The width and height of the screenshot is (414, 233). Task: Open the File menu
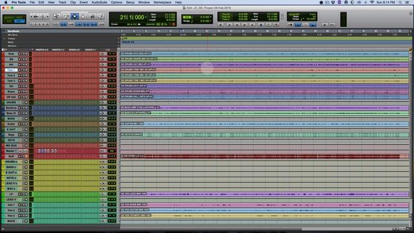pyautogui.click(x=32, y=3)
